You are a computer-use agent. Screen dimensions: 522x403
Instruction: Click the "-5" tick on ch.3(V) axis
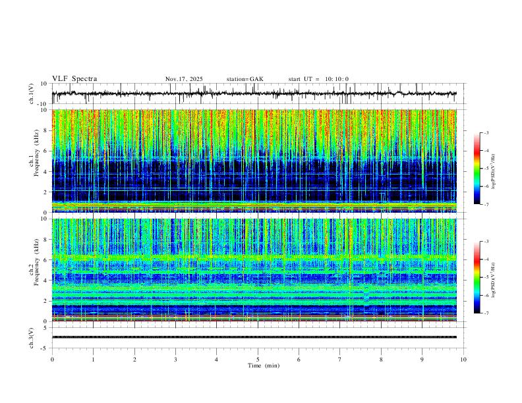(x=45, y=348)
